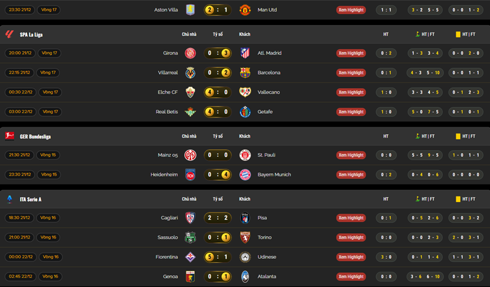Click the Barcelona club crest
This screenshot has width=490, height=287.
coord(245,72)
